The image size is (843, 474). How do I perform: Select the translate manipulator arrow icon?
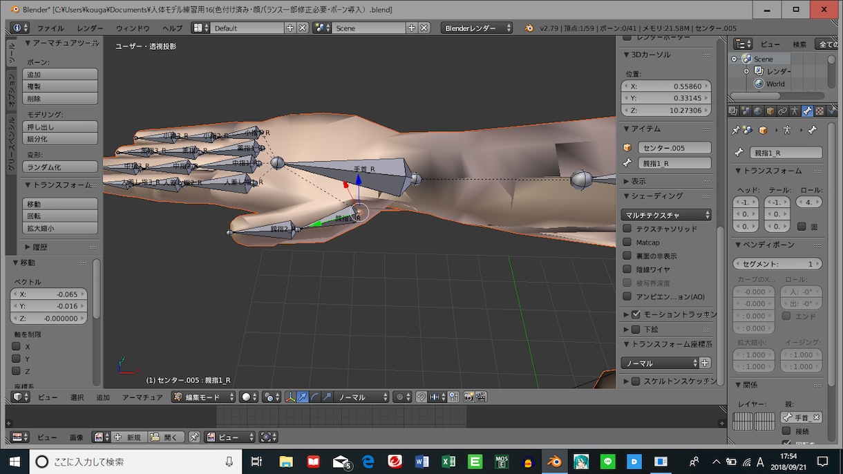click(x=303, y=397)
